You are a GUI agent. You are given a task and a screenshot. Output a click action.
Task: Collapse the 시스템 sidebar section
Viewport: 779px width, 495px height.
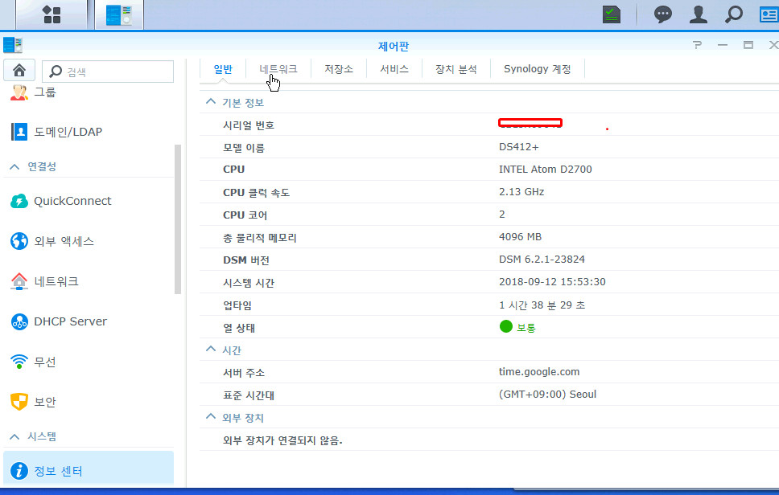[15, 436]
